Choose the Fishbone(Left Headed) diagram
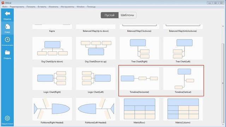The image size is (226, 127). click(x=96, y=109)
